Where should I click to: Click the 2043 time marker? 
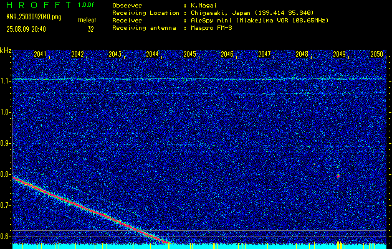[x=115, y=54]
